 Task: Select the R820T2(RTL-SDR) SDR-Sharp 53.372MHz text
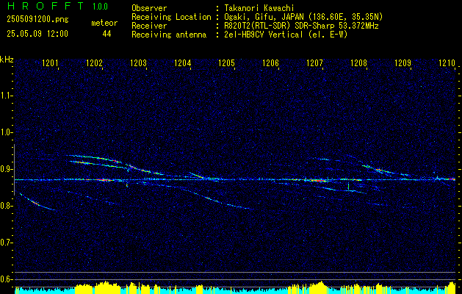pyautogui.click(x=301, y=26)
